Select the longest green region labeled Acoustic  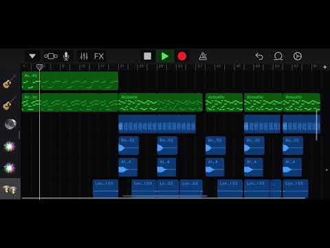point(160,103)
